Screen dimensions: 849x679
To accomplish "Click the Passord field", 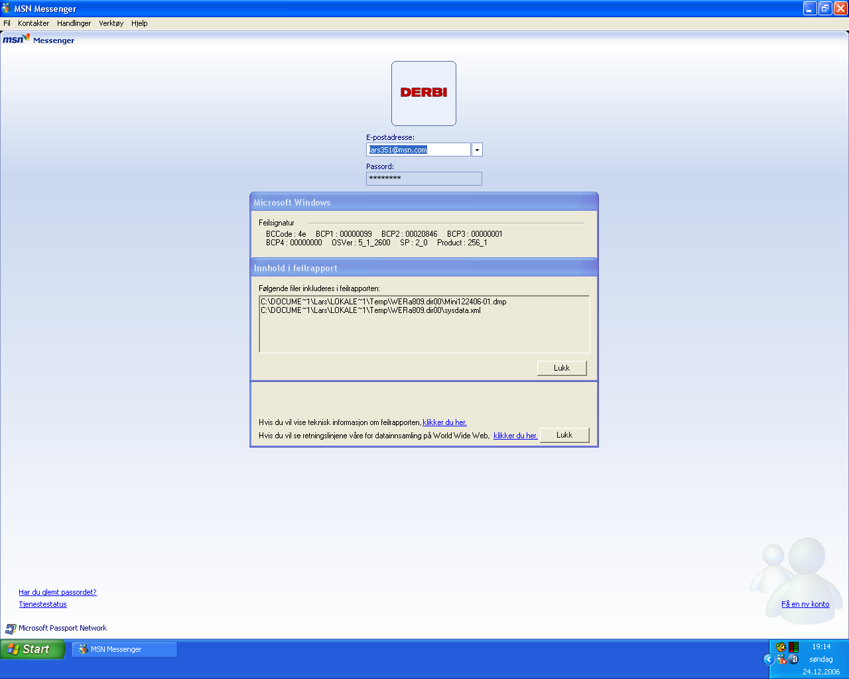I will 424,178.
